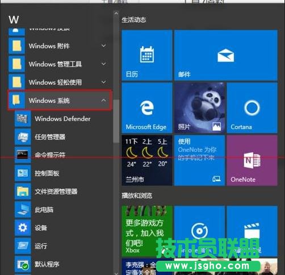The image size is (285, 275).
Task: Click the Windows 系统 folder icon
Action: [x=16, y=101]
